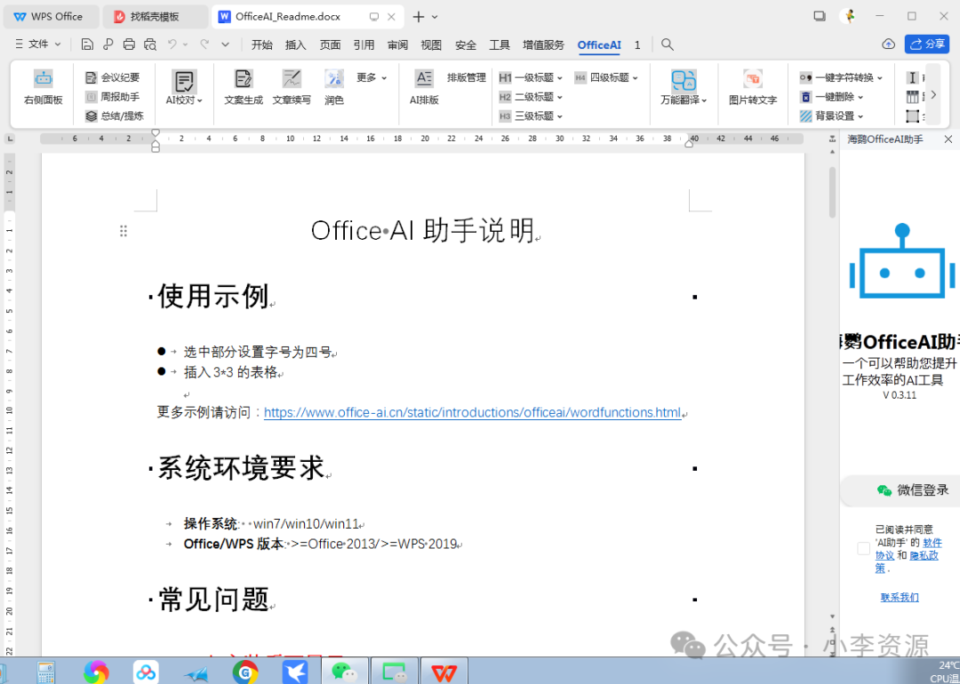Click the ruler tab selector L box

[10, 139]
